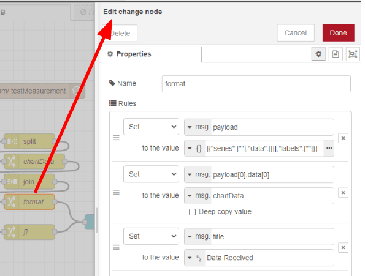Click the Done button
The height and width of the screenshot is (276, 365).
point(338,33)
